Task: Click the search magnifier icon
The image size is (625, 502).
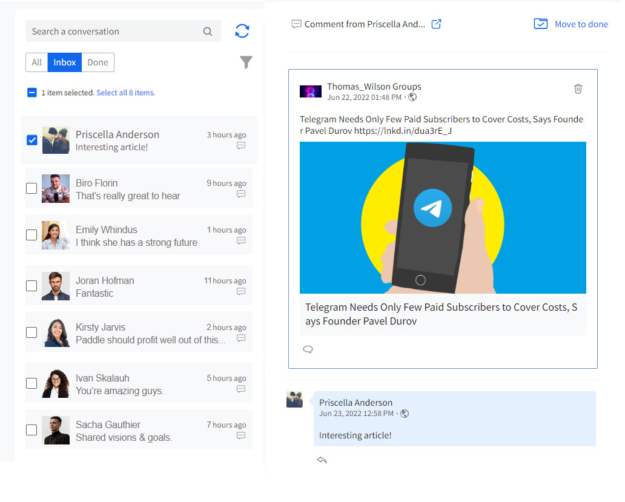Action: click(208, 31)
